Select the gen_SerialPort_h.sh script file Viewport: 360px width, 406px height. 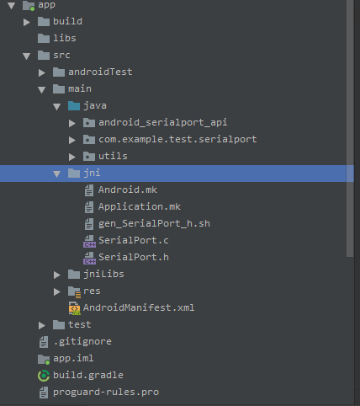(x=154, y=224)
